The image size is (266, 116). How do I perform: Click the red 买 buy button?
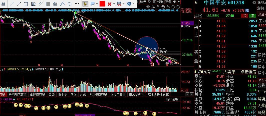(244, 16)
